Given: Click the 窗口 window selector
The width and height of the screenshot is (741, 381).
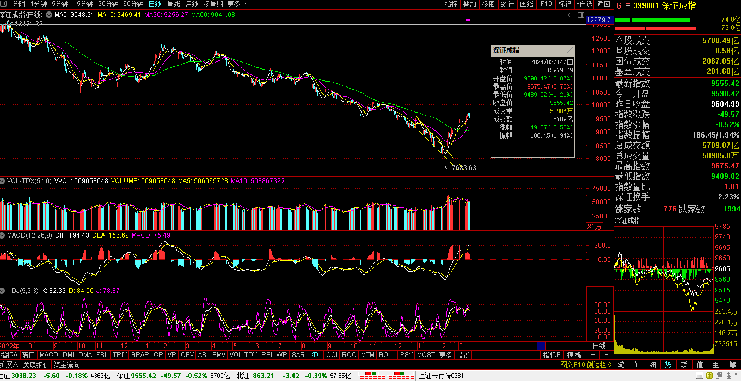Looking at the screenshot, I should (x=29, y=355).
